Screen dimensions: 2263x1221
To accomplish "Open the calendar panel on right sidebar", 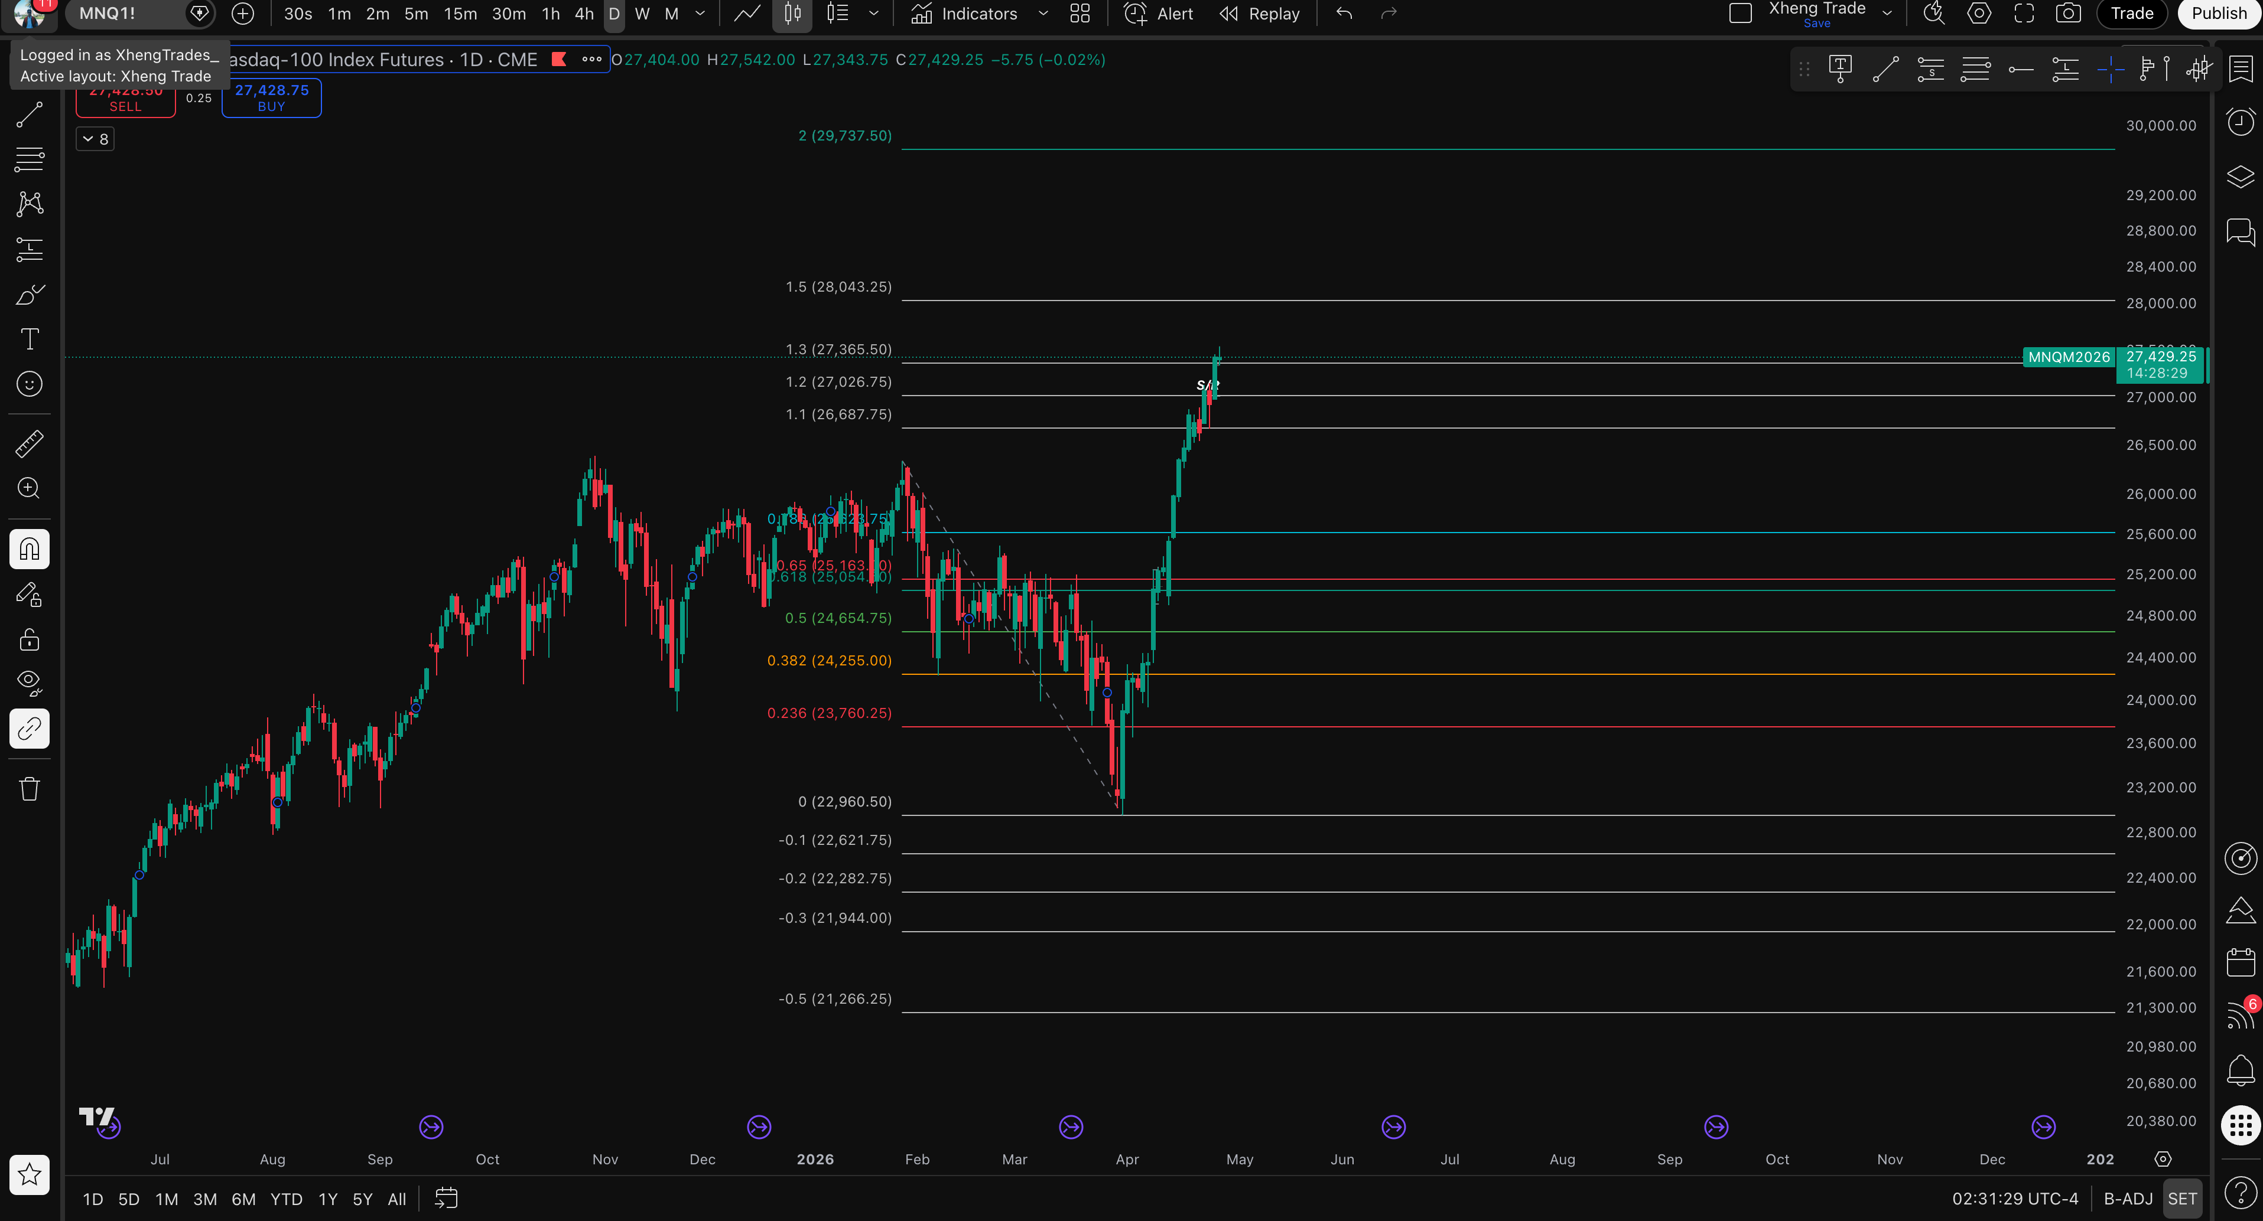I will tap(2240, 962).
